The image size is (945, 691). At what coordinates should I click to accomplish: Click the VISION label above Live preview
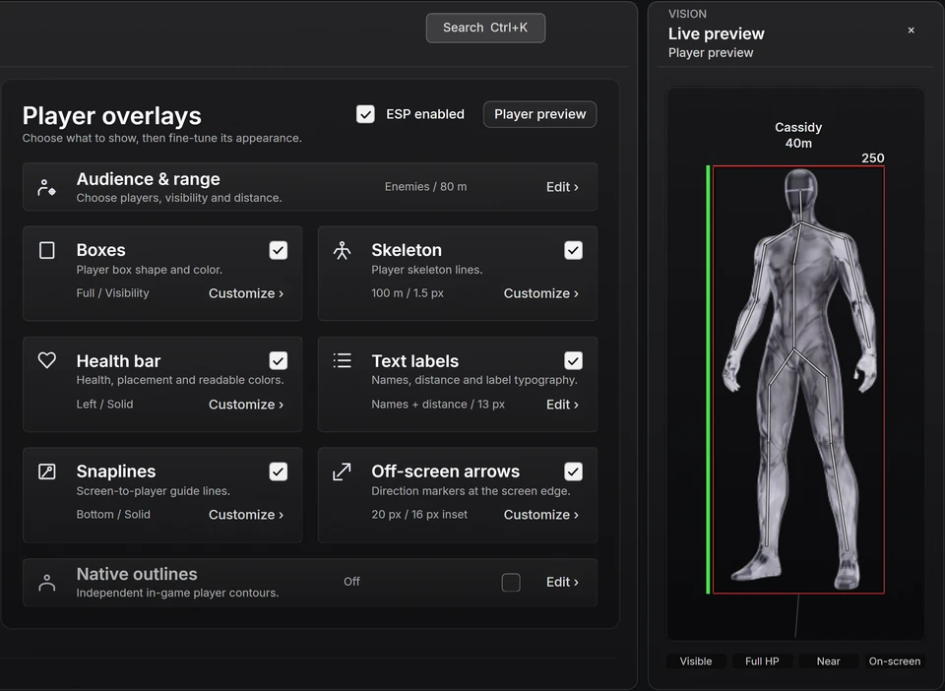click(x=687, y=14)
